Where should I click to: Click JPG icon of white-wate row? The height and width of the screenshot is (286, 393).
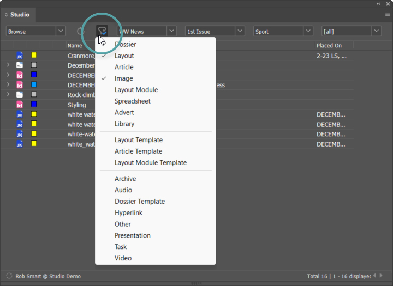[20, 134]
